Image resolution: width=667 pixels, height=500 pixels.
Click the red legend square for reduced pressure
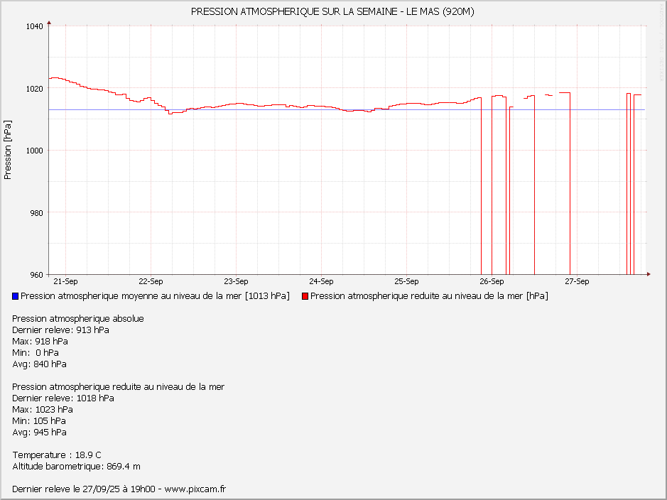pos(305,296)
